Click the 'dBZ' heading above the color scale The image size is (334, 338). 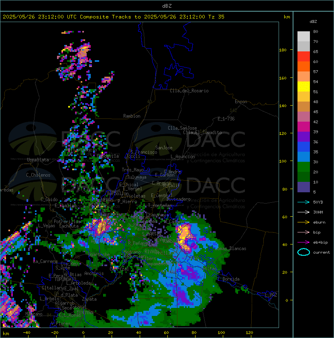click(313, 22)
